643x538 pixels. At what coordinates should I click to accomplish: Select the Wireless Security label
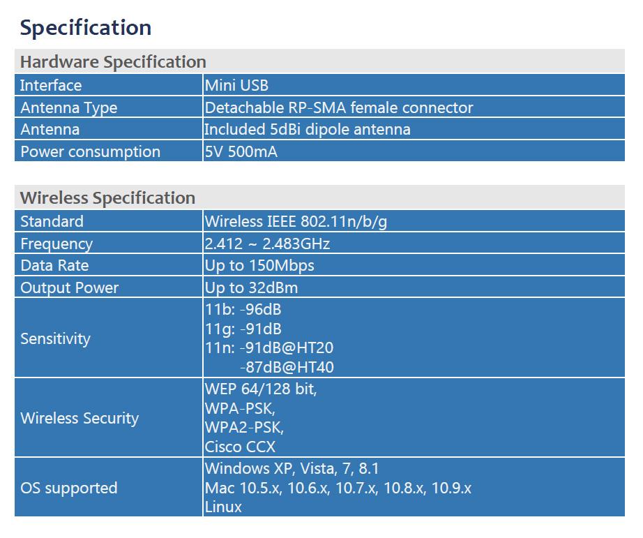pos(80,418)
